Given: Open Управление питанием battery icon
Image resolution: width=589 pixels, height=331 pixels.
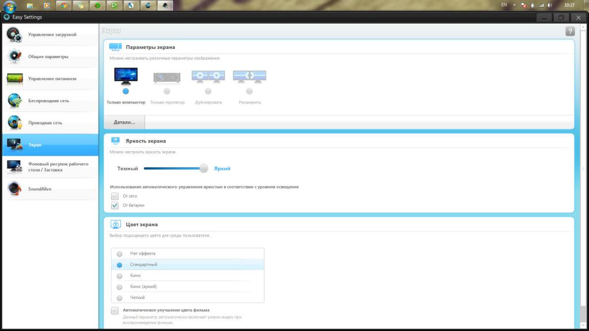Looking at the screenshot, I should (x=14, y=79).
